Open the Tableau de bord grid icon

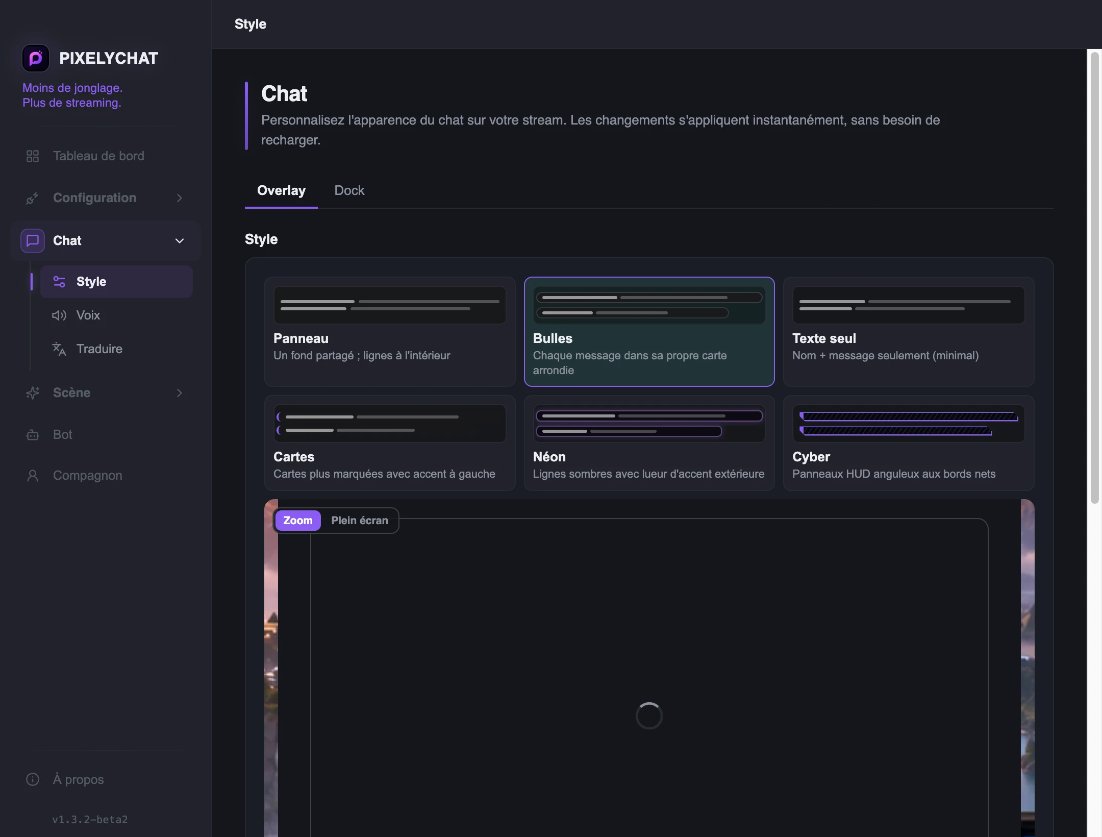point(33,156)
